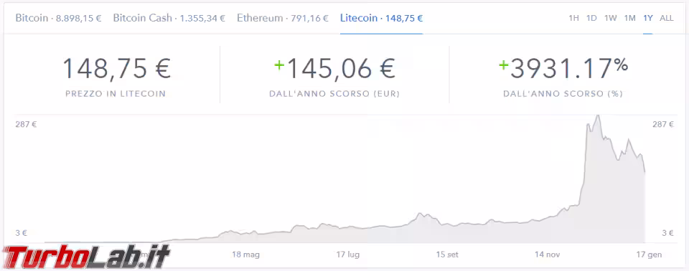The width and height of the screenshot is (689, 271).
Task: Show ALL time price history
Action: point(667,19)
